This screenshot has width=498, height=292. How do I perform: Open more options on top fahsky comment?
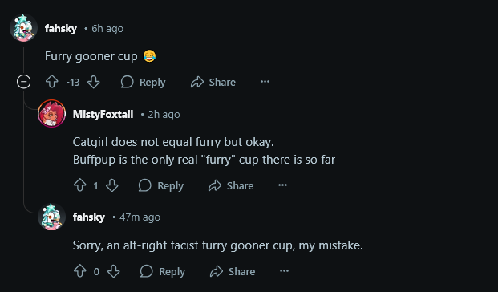265,82
